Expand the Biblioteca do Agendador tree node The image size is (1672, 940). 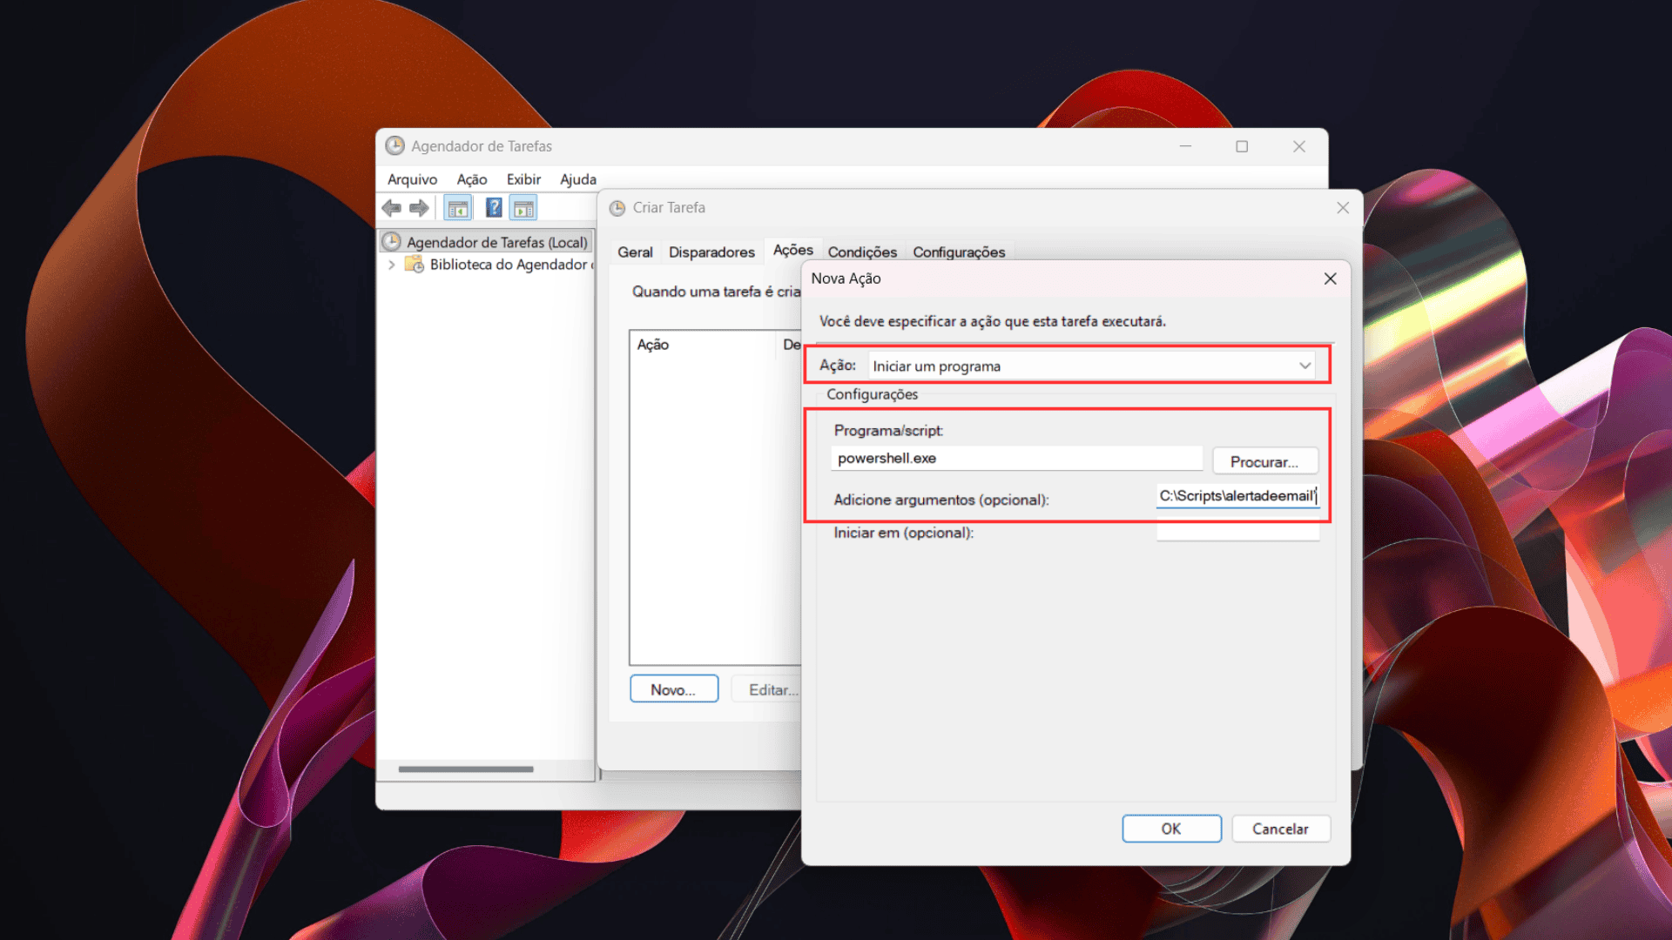click(391, 265)
